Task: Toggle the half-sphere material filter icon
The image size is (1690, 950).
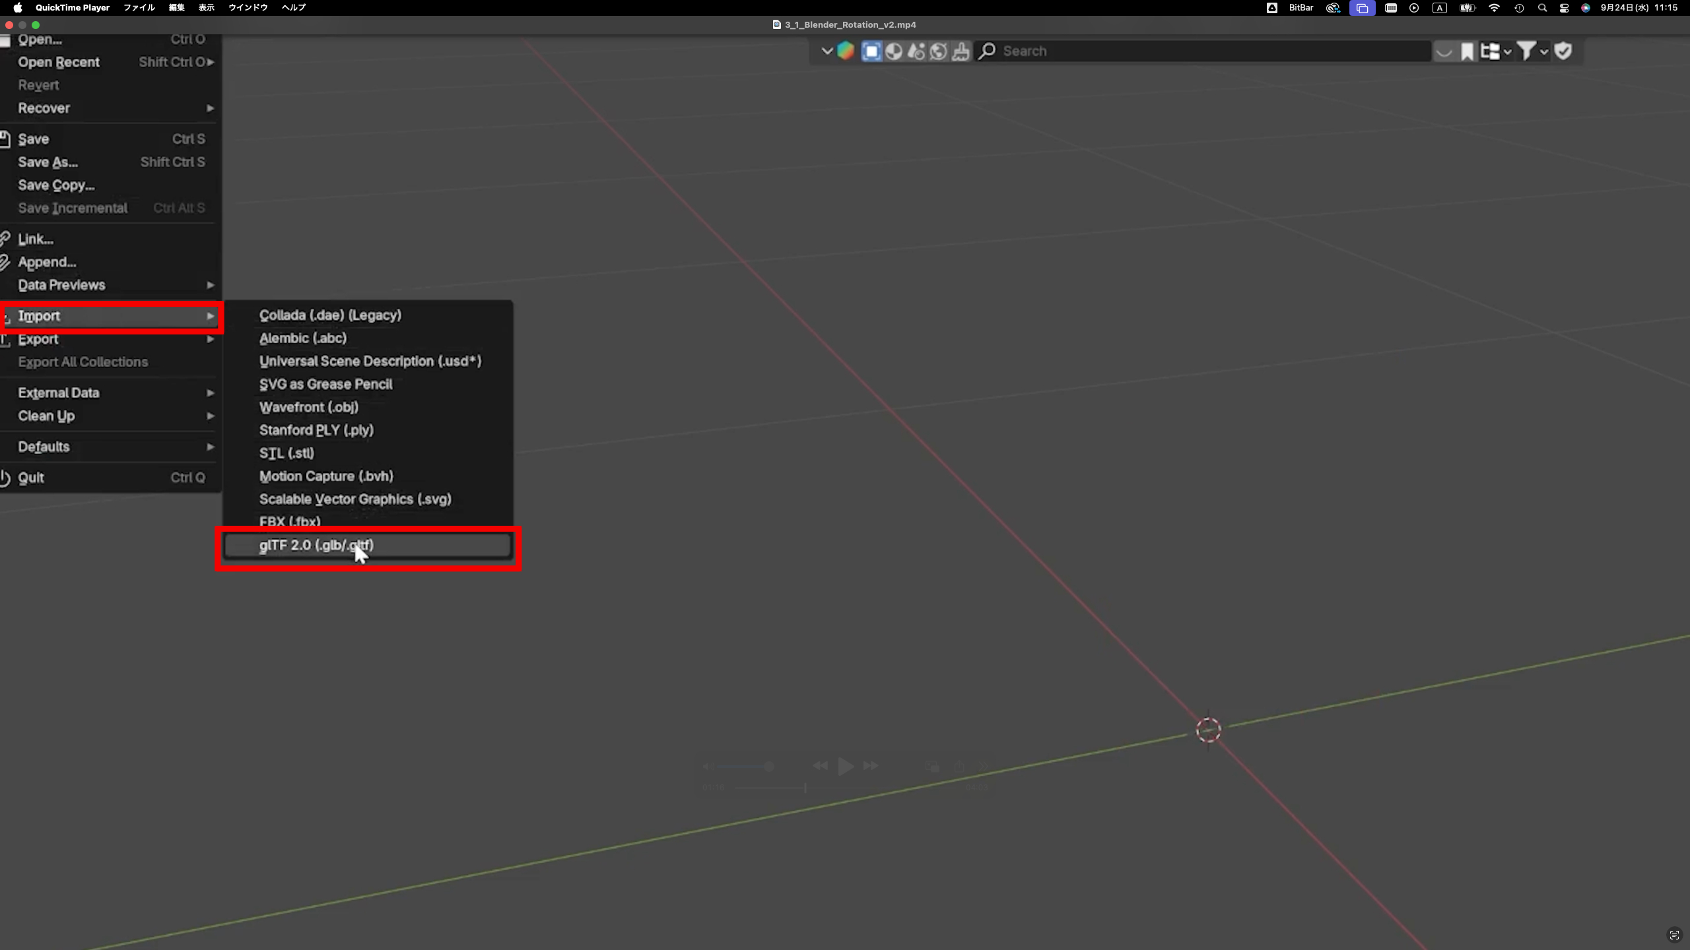Action: [x=894, y=51]
